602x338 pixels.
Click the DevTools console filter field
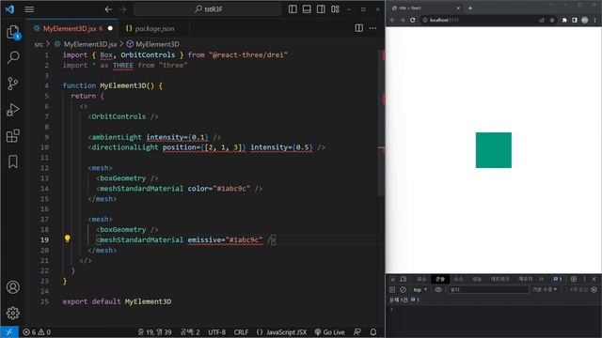(x=488, y=290)
